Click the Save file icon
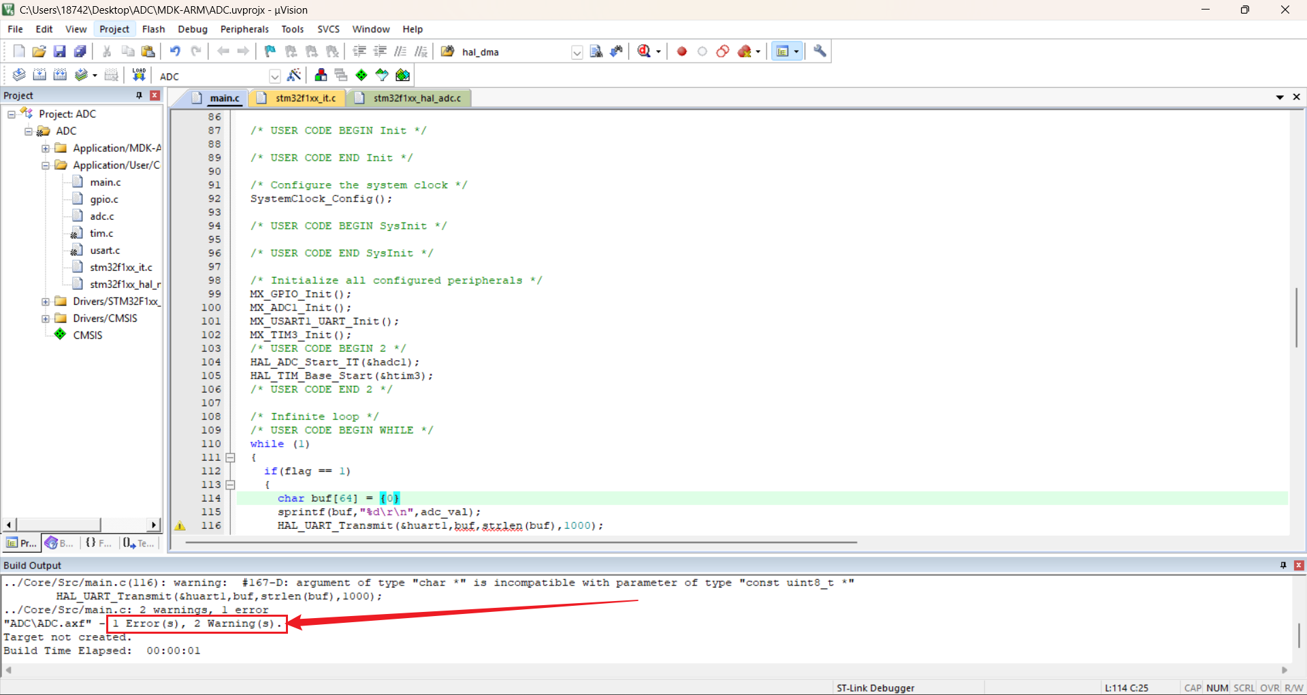This screenshot has width=1307, height=695. point(59,52)
